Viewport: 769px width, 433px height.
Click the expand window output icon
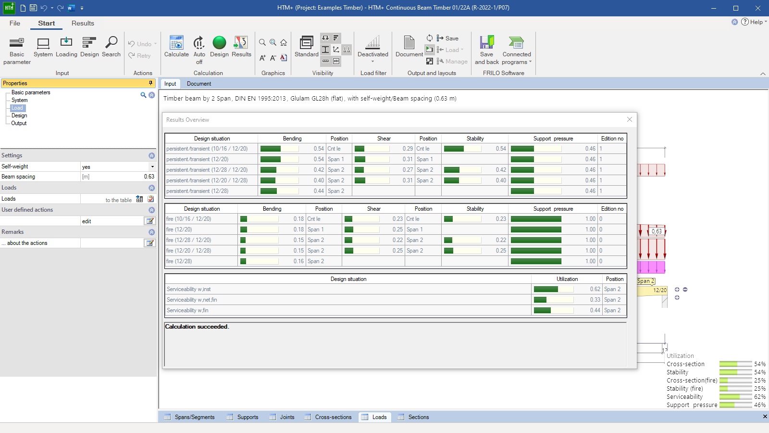pyautogui.click(x=430, y=61)
